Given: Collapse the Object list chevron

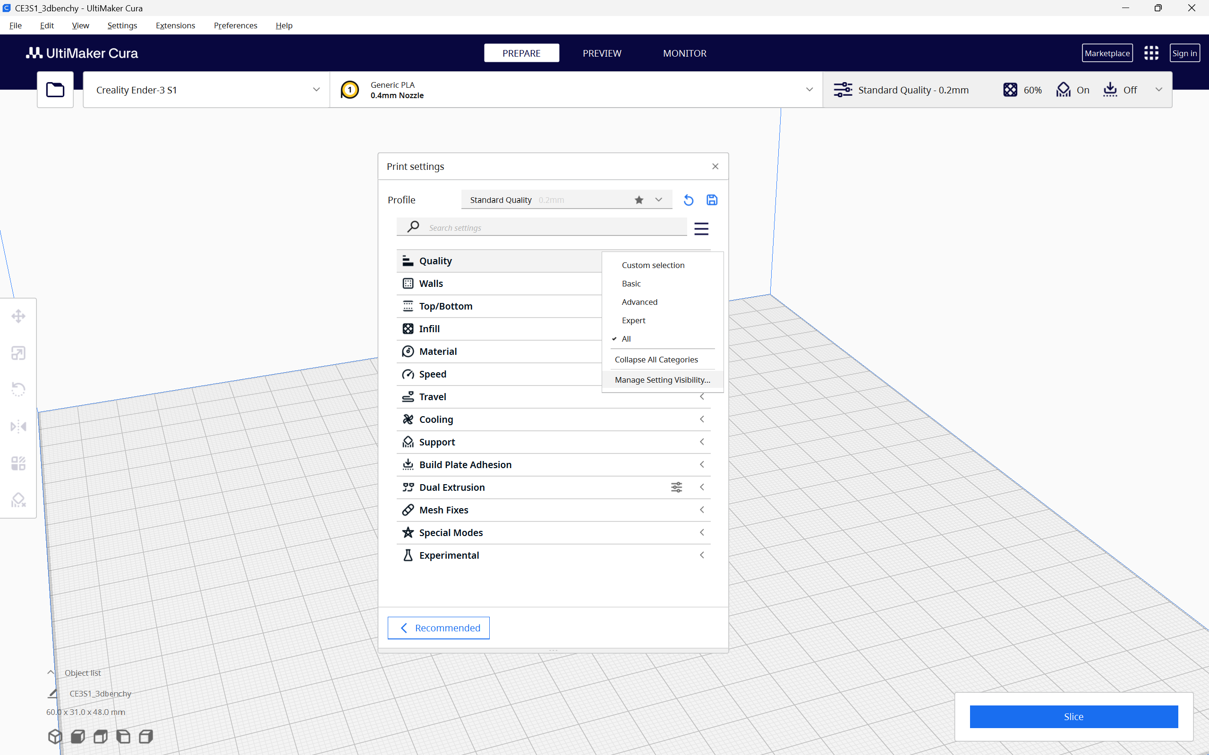Looking at the screenshot, I should click(51, 672).
